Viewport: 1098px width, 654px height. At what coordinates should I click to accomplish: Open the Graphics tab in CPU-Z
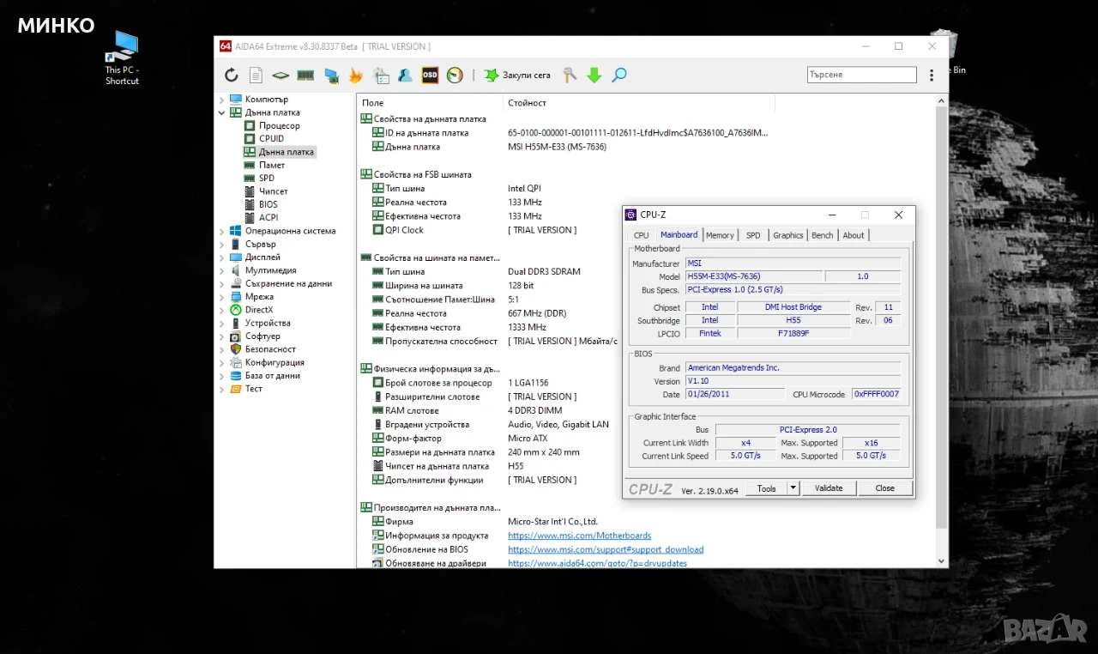click(788, 235)
